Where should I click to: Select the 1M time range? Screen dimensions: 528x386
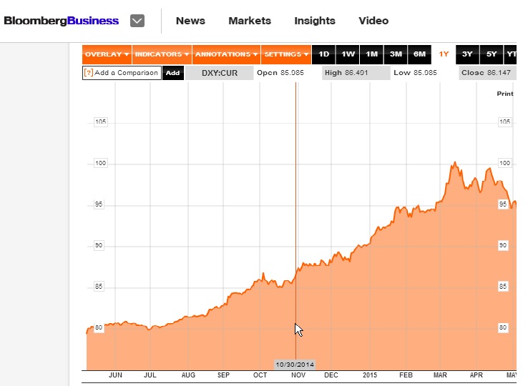coord(372,54)
